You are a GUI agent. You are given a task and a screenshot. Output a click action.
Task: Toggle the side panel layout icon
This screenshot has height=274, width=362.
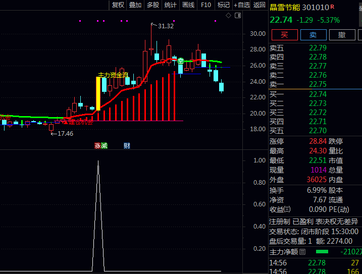click(238, 16)
